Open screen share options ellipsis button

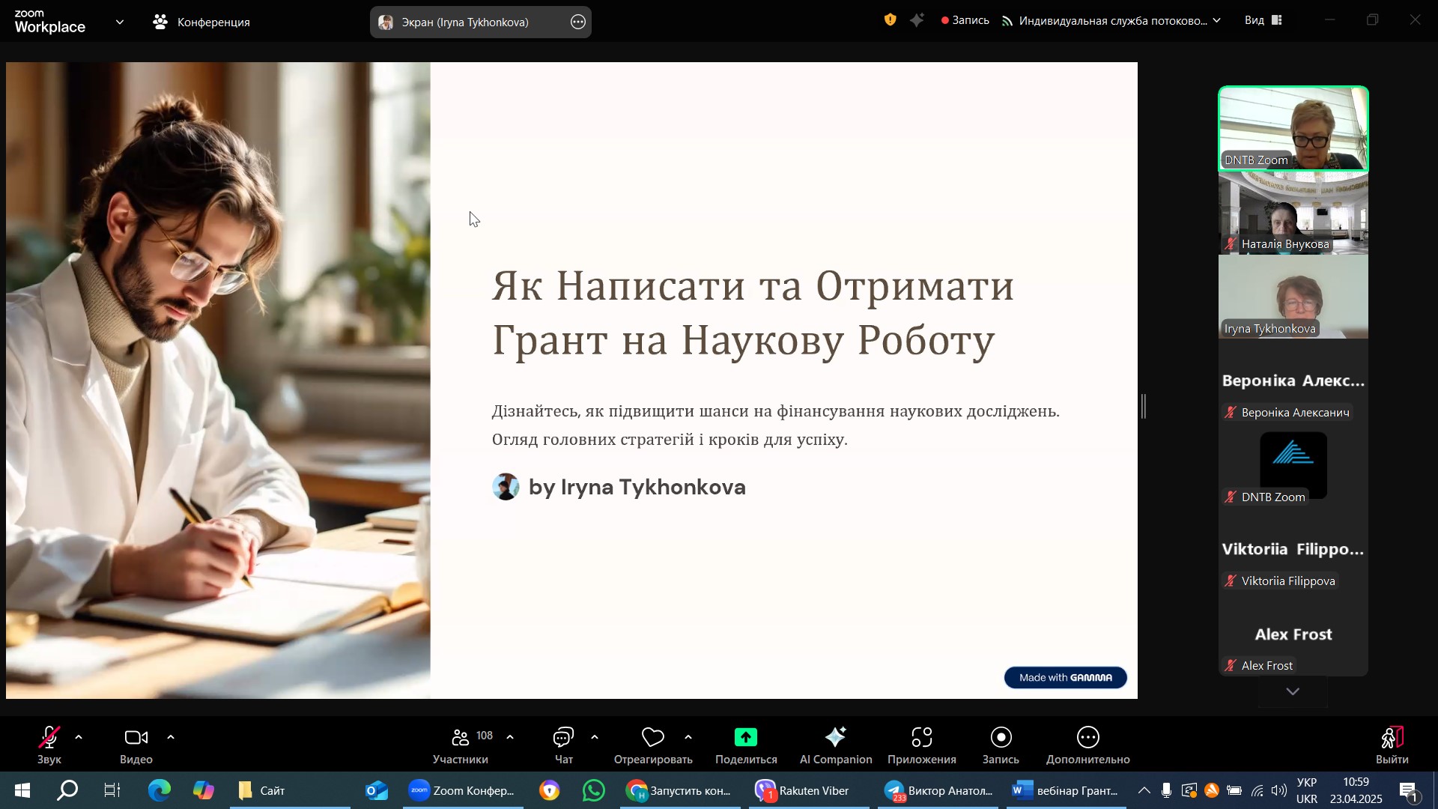tap(578, 22)
